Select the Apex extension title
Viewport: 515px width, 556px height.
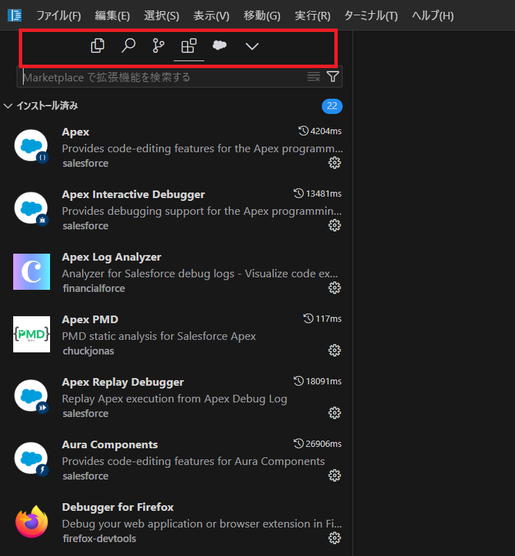pos(76,132)
